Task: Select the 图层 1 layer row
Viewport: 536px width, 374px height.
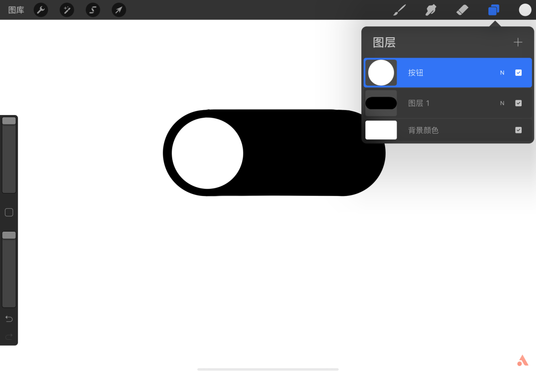Action: (x=448, y=103)
